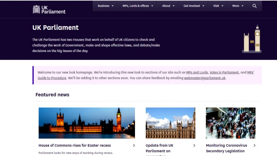This screenshot has width=277, height=156.
Task: Open Monitoring Coronavirus Secondary Legislation headline
Action: click(226, 148)
